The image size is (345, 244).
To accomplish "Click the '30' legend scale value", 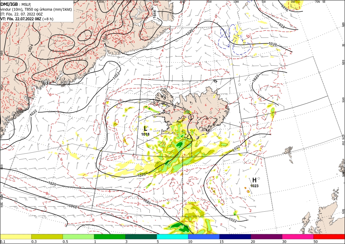I will click(285, 242).
